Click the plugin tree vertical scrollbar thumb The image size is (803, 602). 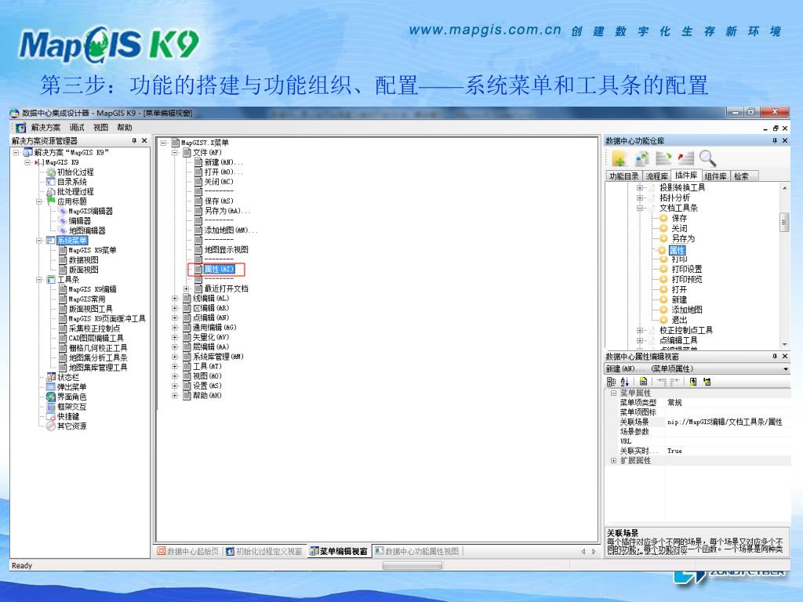784,222
